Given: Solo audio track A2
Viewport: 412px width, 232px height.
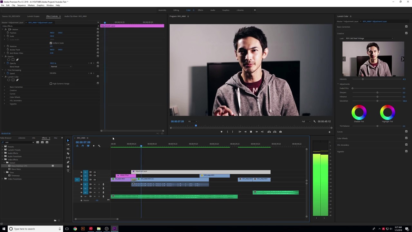Looking at the screenshot, I should tap(99, 188).
